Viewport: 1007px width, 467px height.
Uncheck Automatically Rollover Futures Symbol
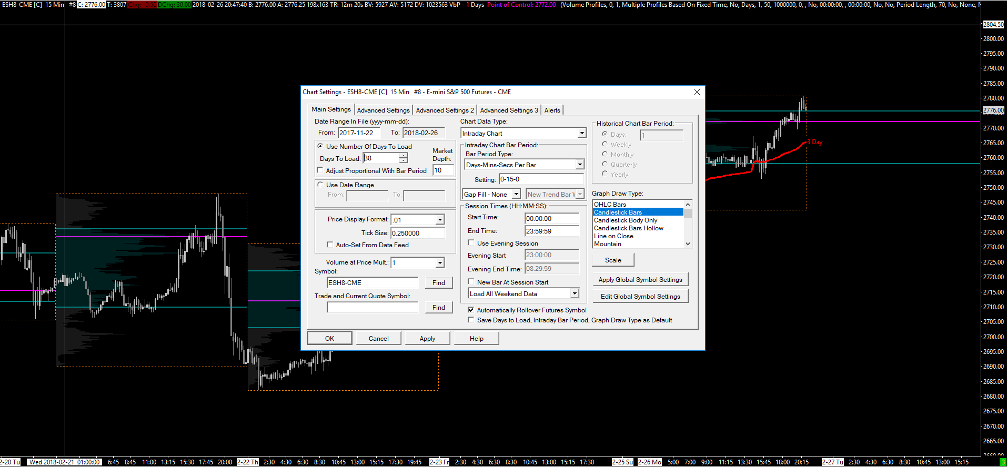tap(471, 310)
